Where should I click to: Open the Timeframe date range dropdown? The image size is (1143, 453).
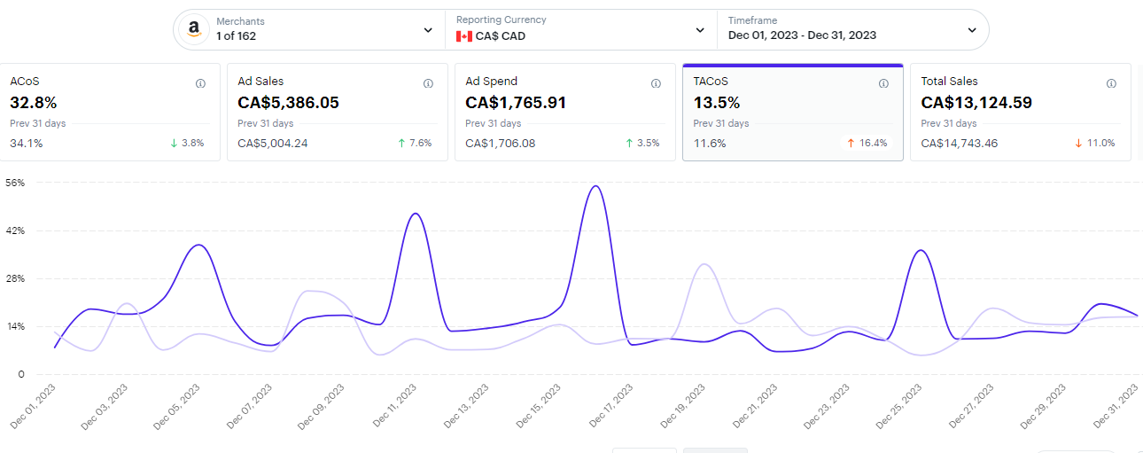pos(972,29)
